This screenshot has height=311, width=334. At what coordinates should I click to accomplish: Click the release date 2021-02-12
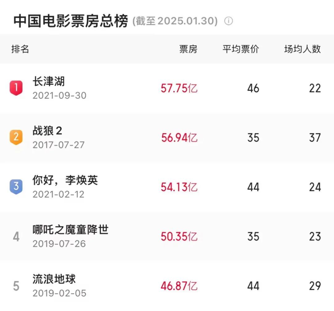click(x=58, y=194)
